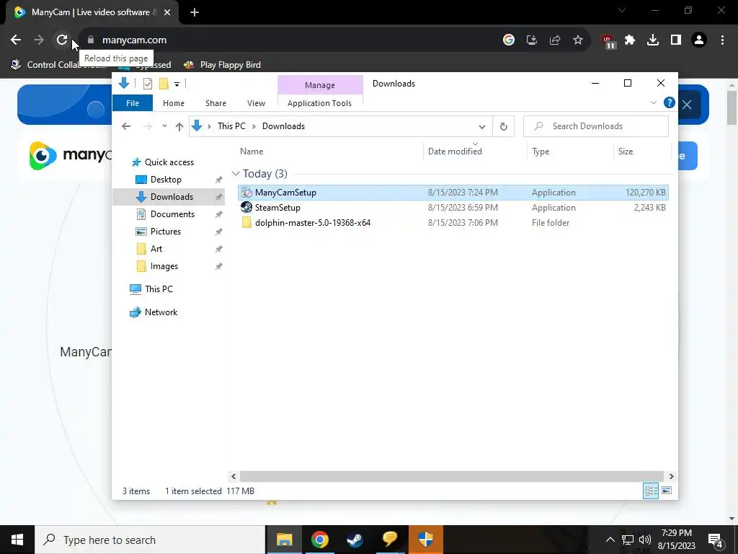Screen dimensions: 738x554
Task: Go back in Chrome browser
Action: (16, 40)
